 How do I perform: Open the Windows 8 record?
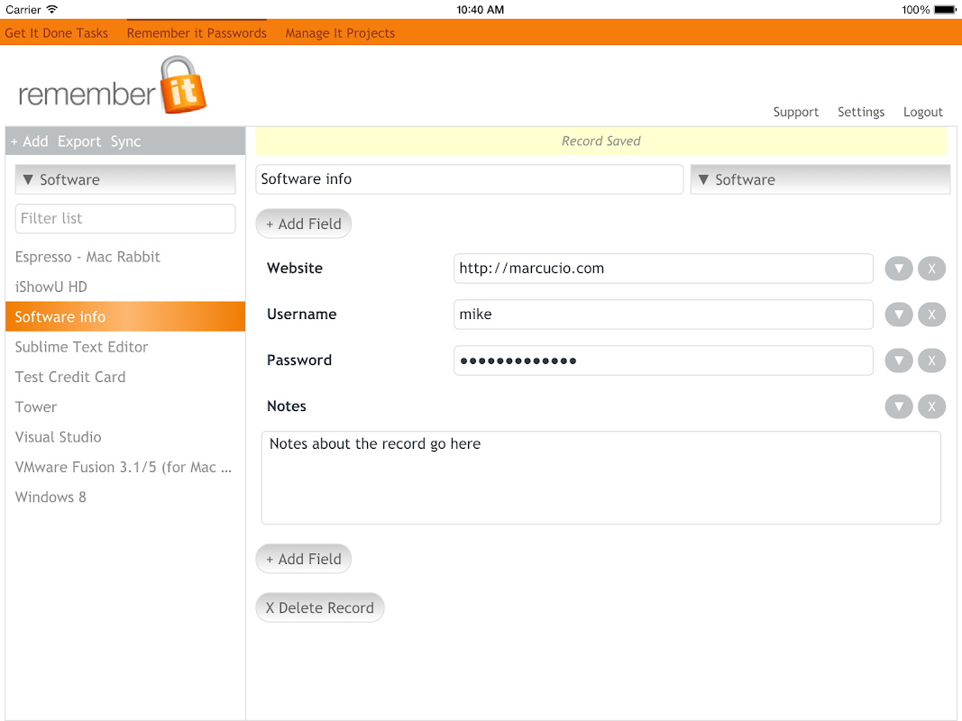pos(125,497)
